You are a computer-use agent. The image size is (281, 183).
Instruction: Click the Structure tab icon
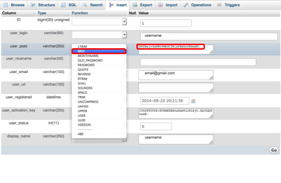coord(33,5)
